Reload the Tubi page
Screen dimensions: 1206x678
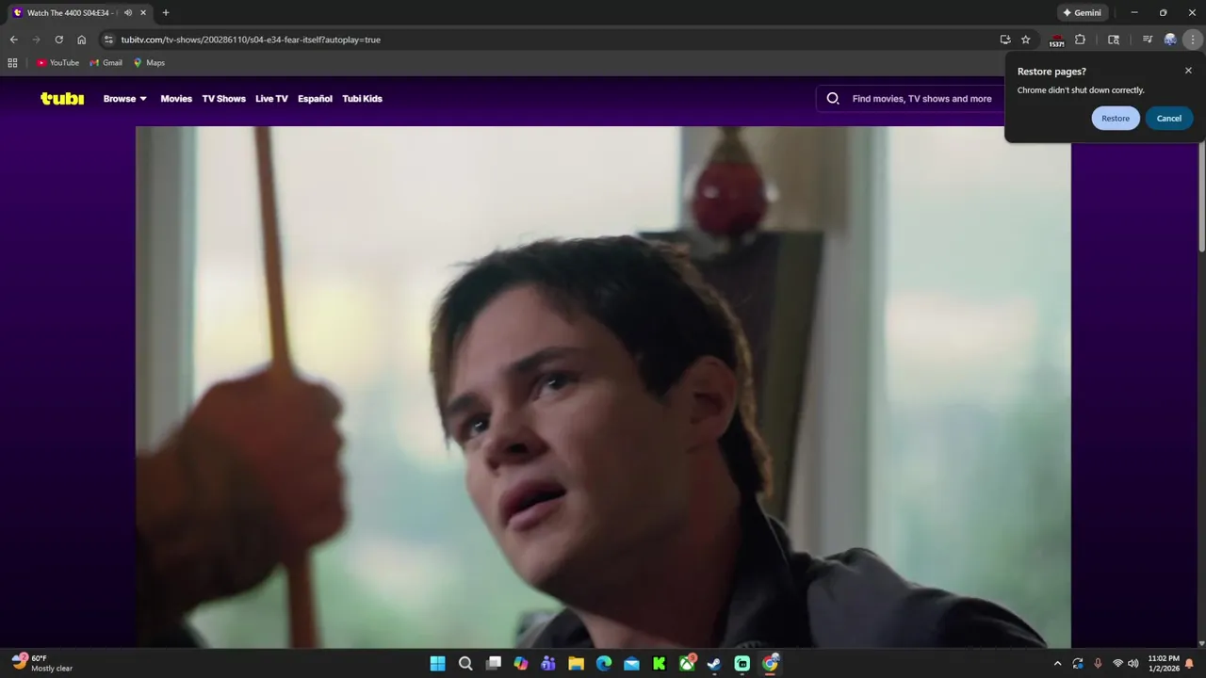pos(58,40)
